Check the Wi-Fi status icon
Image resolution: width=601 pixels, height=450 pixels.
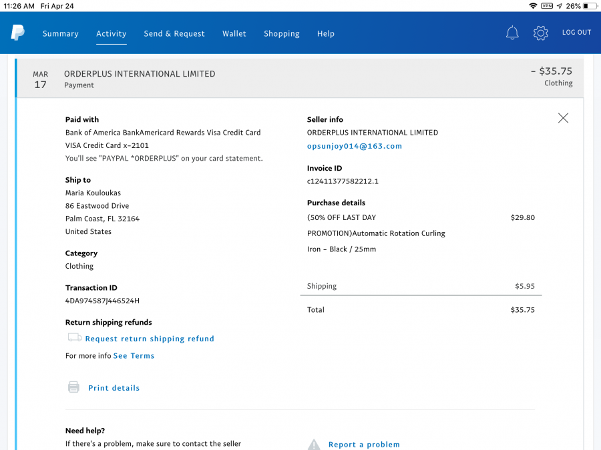(533, 6)
